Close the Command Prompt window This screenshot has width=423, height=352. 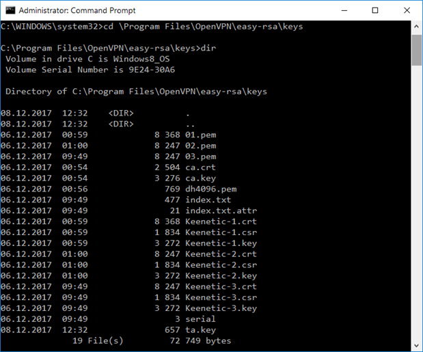point(406,11)
